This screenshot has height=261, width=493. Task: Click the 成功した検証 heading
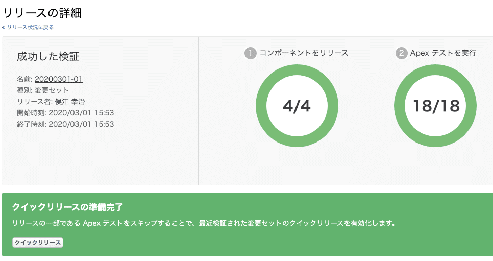48,57
